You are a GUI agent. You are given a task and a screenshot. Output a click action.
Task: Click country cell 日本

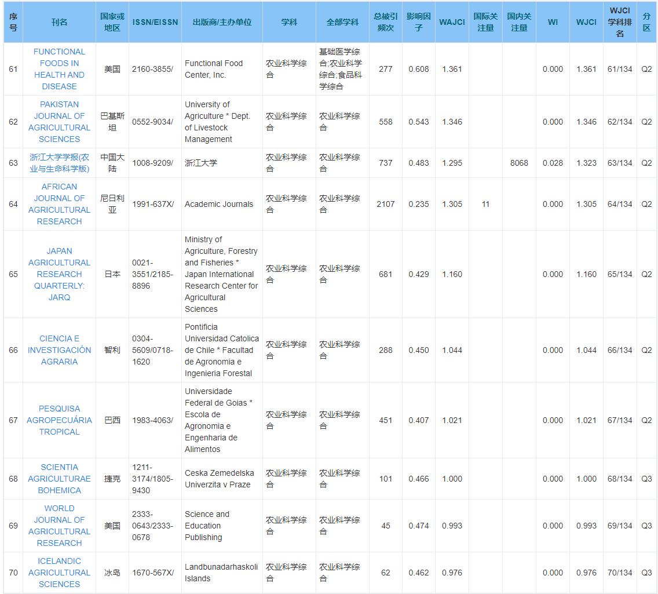(112, 274)
